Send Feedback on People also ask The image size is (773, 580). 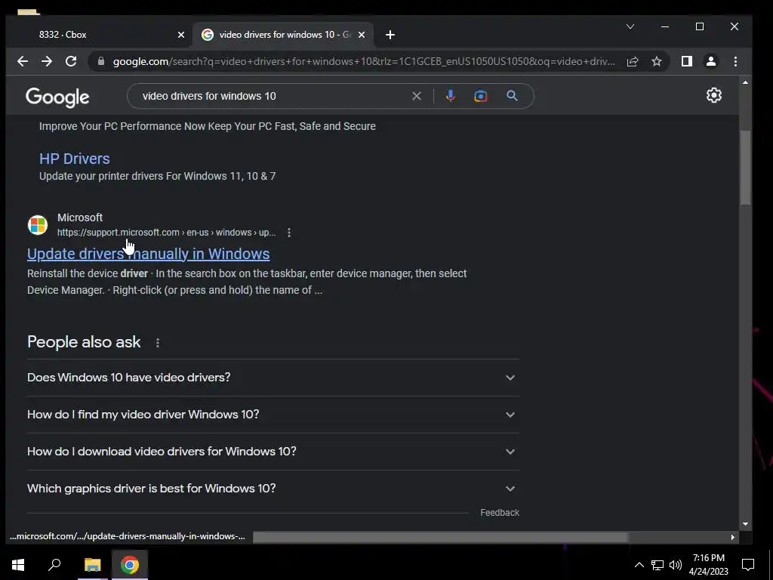pyautogui.click(x=500, y=513)
